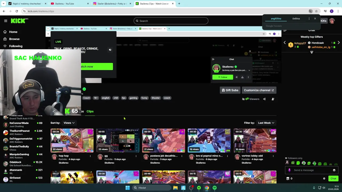Open the Kick hamburger menu

6,21
